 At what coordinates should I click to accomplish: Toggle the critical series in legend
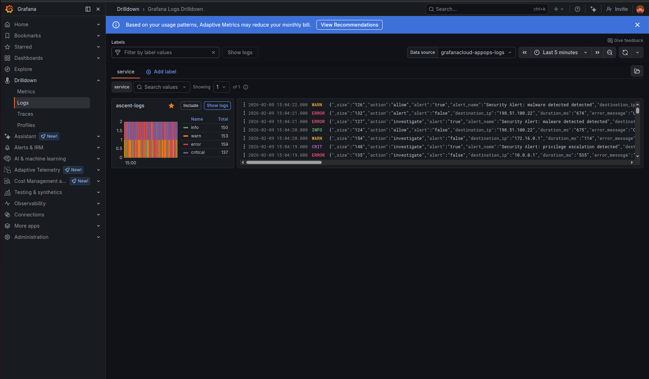pos(198,152)
